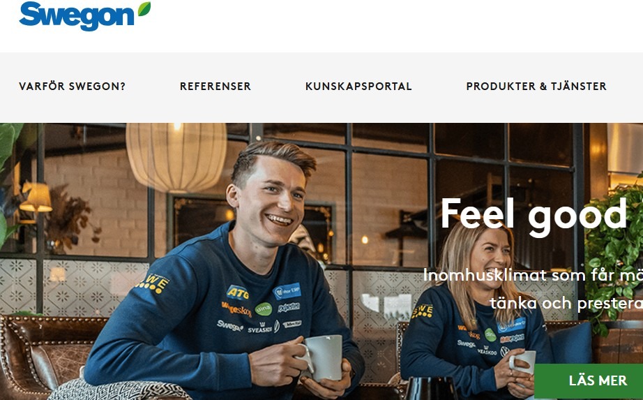Image resolution: width=643 pixels, height=400 pixels.
Task: Click the woman's white coffee cup
Action: 522,362
